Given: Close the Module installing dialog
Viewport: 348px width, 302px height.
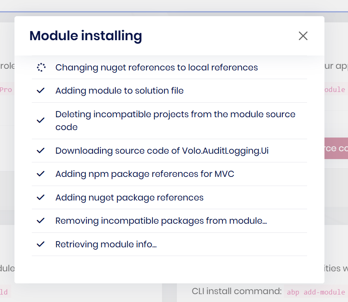Looking at the screenshot, I should (x=303, y=36).
